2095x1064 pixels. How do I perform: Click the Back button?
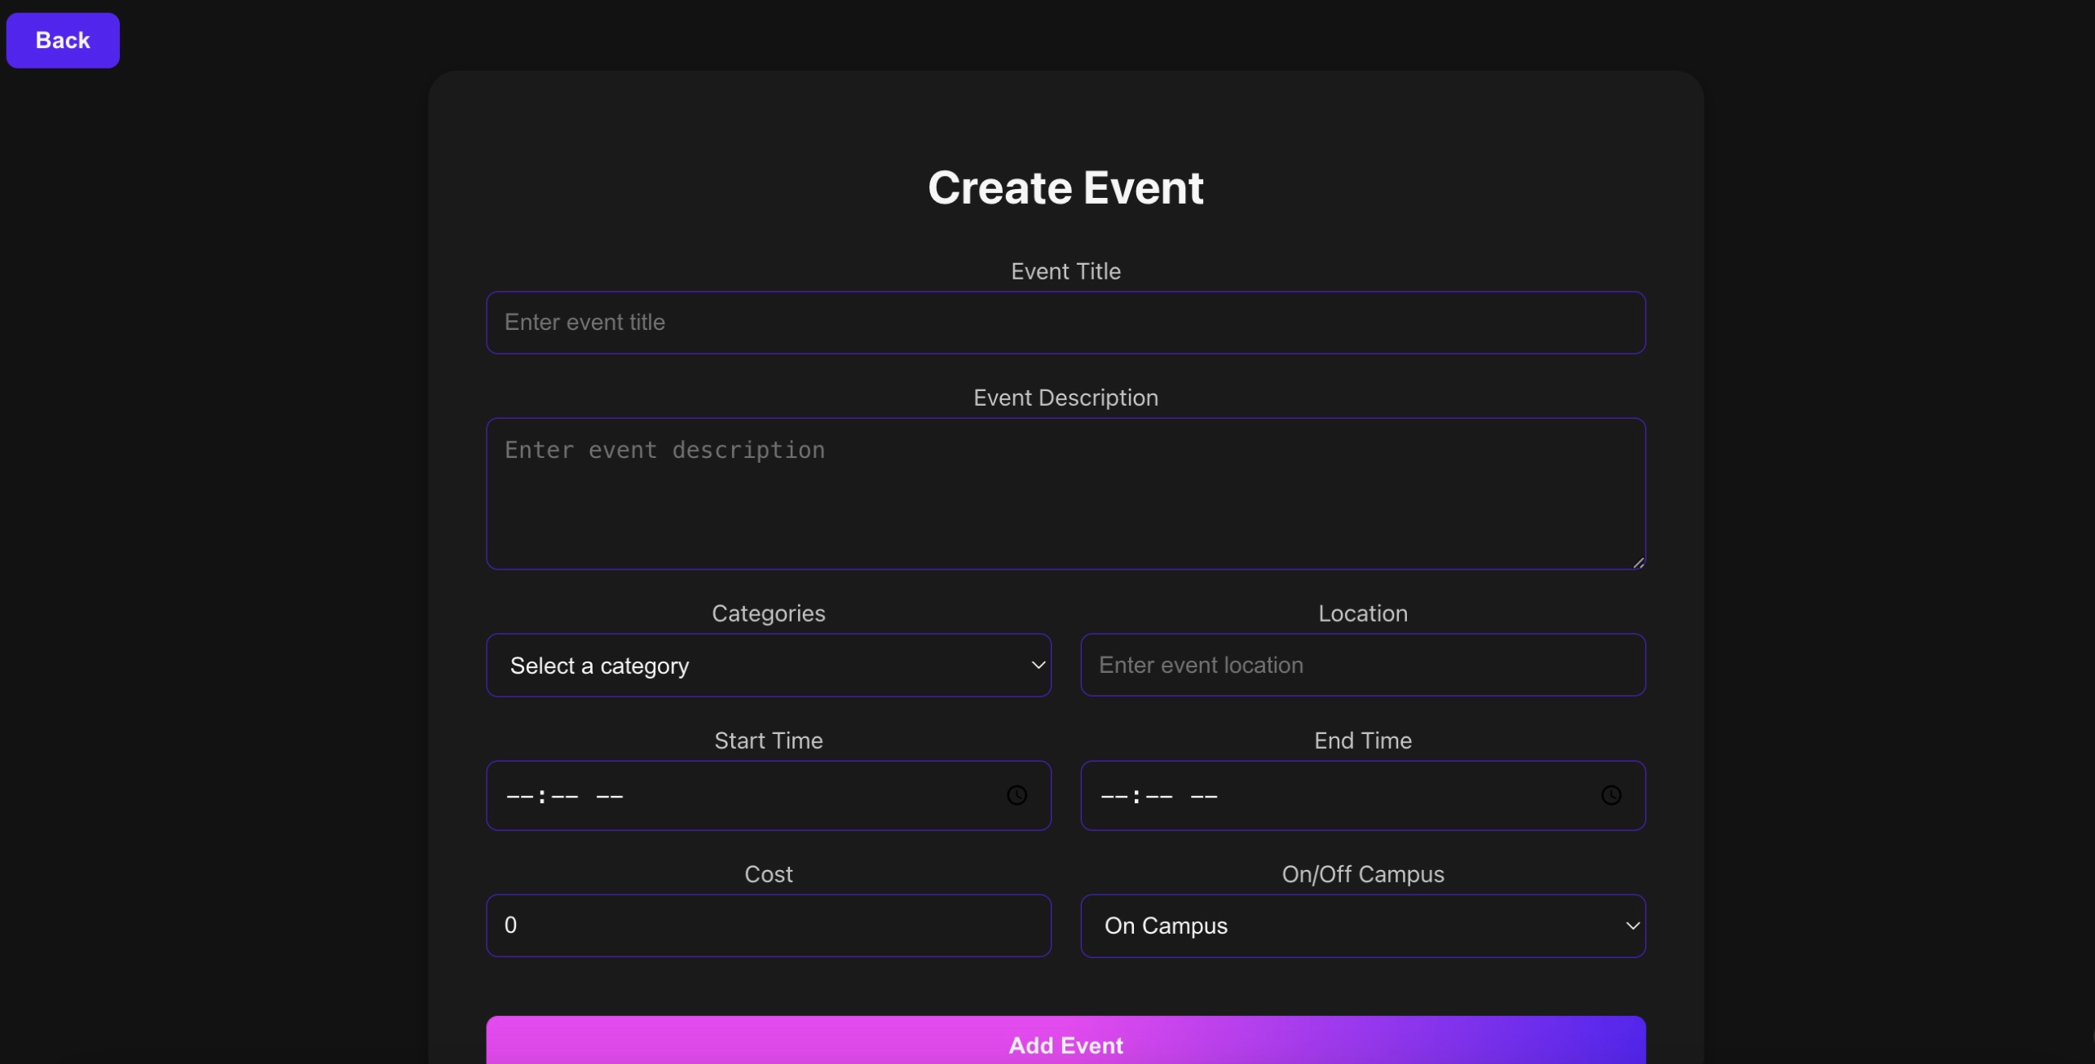coord(63,40)
